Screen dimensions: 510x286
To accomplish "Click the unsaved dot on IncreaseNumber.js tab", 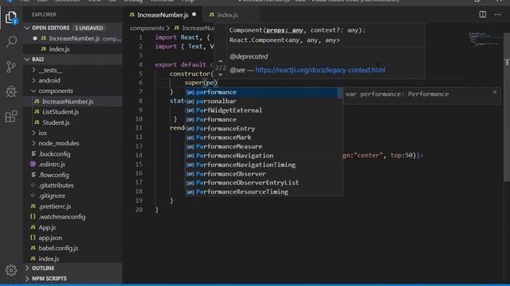I will click(194, 14).
